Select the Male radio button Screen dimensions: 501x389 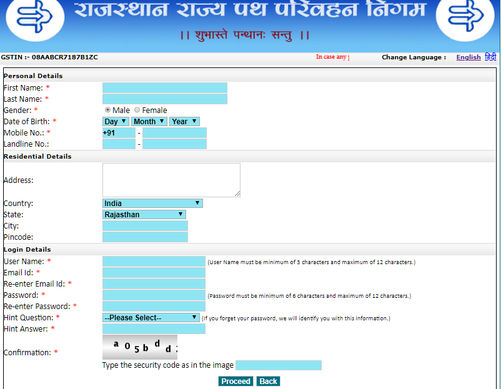click(107, 110)
